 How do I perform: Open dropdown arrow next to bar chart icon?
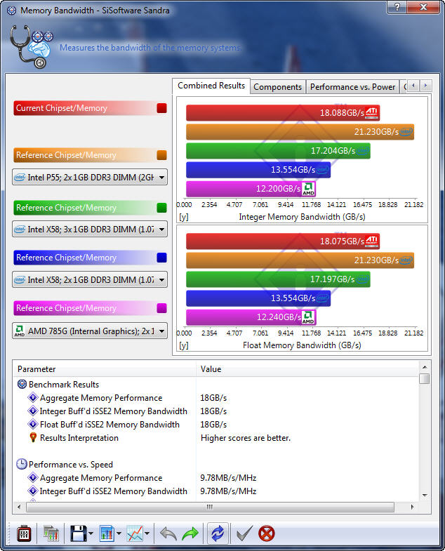point(119,533)
